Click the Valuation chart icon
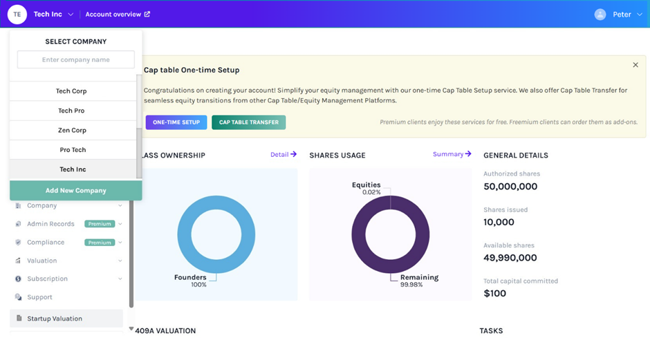Screen dimensions: 650x338 click(x=18, y=261)
